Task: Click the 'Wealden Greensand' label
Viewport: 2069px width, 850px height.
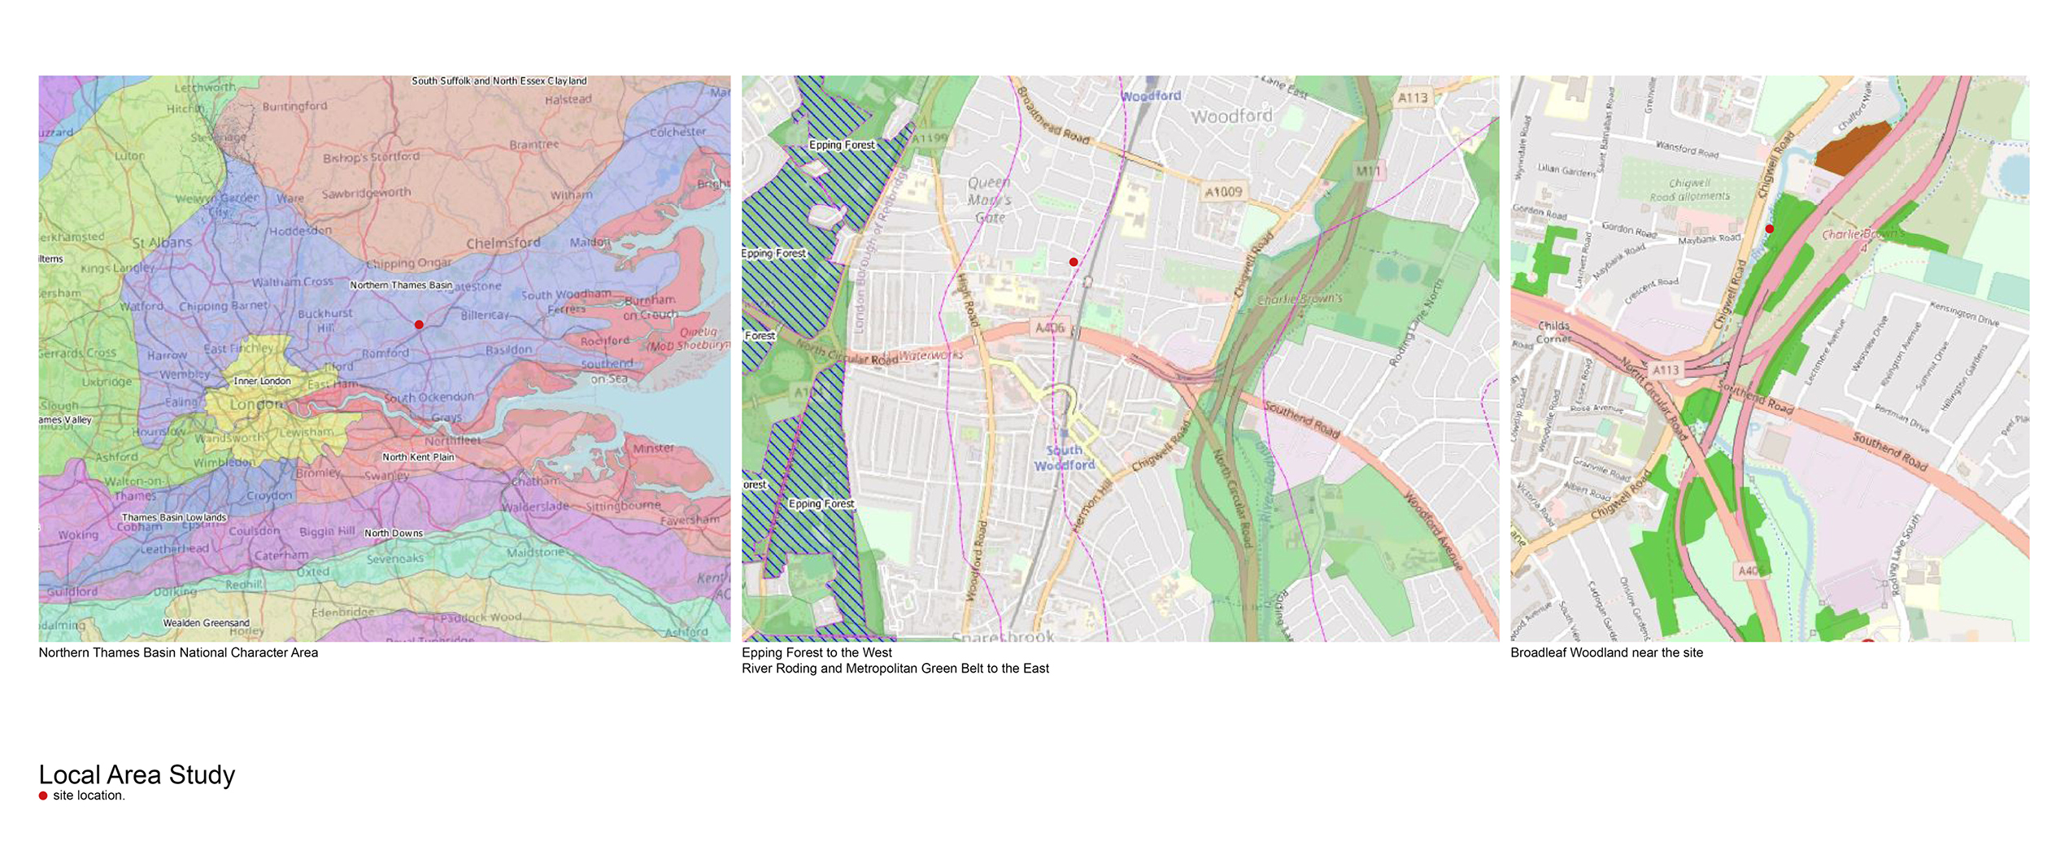Action: tap(206, 623)
